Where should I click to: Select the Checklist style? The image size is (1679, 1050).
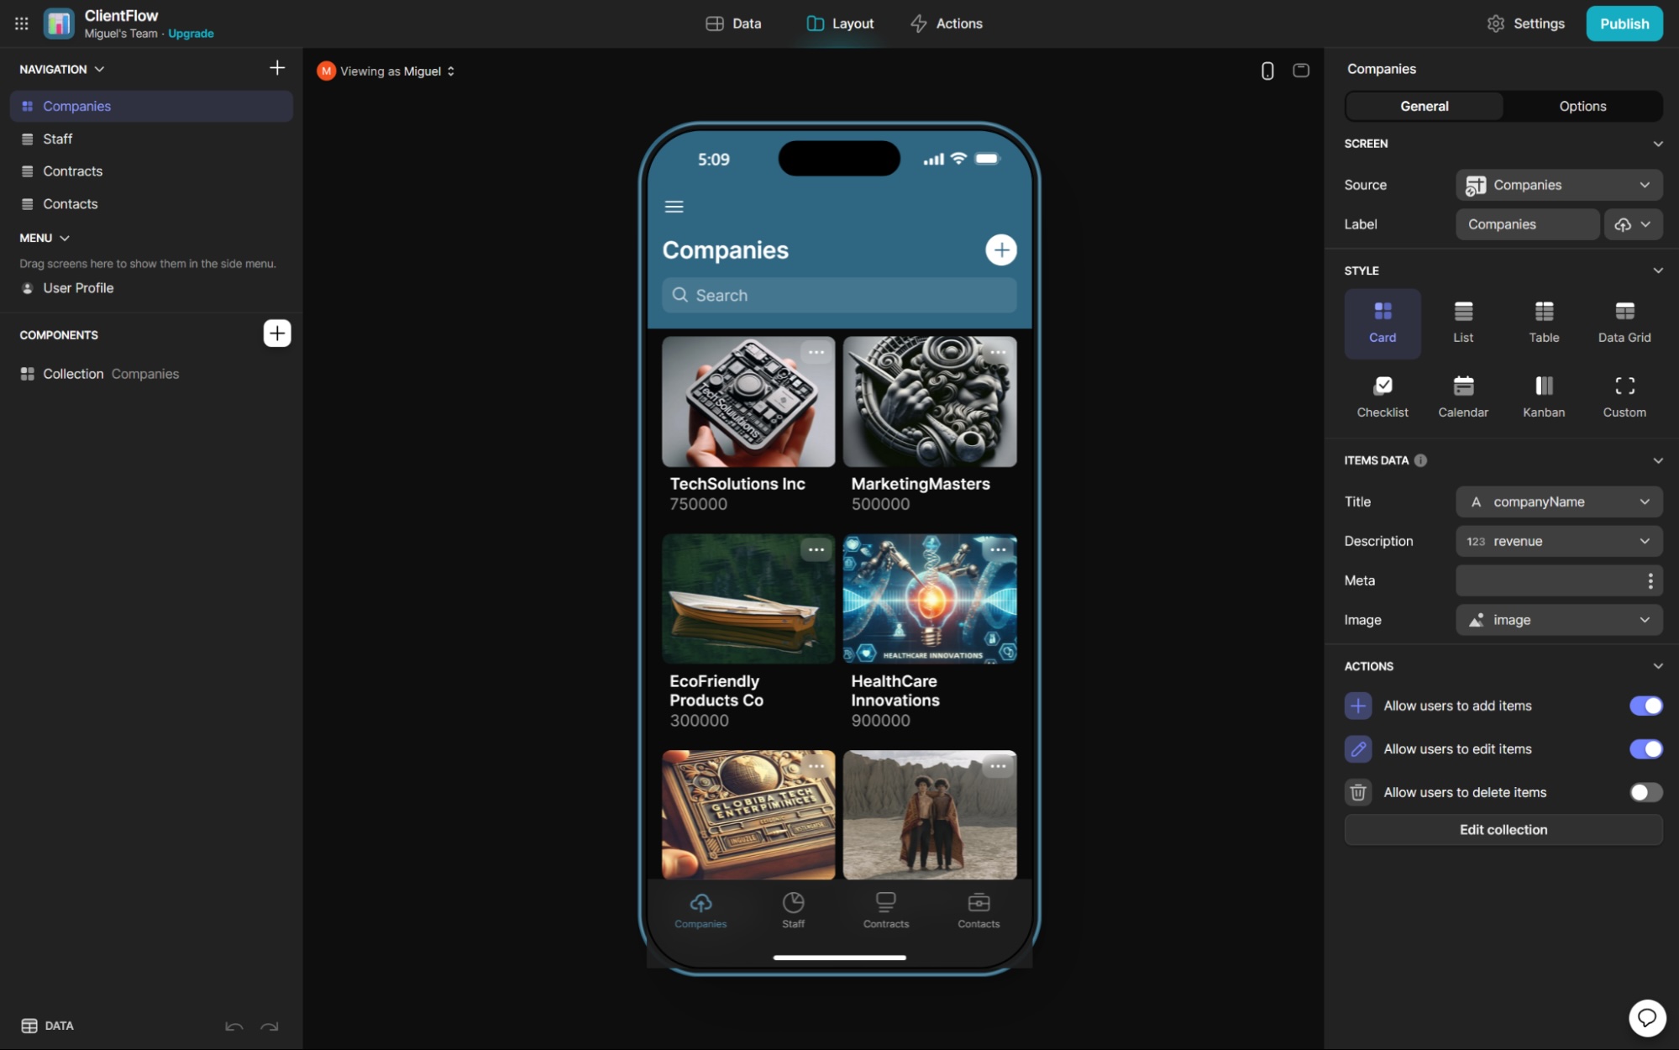1382,395
